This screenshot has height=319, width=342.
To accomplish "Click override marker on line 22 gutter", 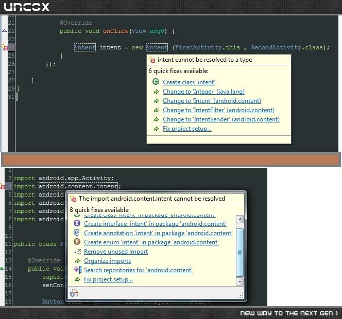I will (4, 31).
